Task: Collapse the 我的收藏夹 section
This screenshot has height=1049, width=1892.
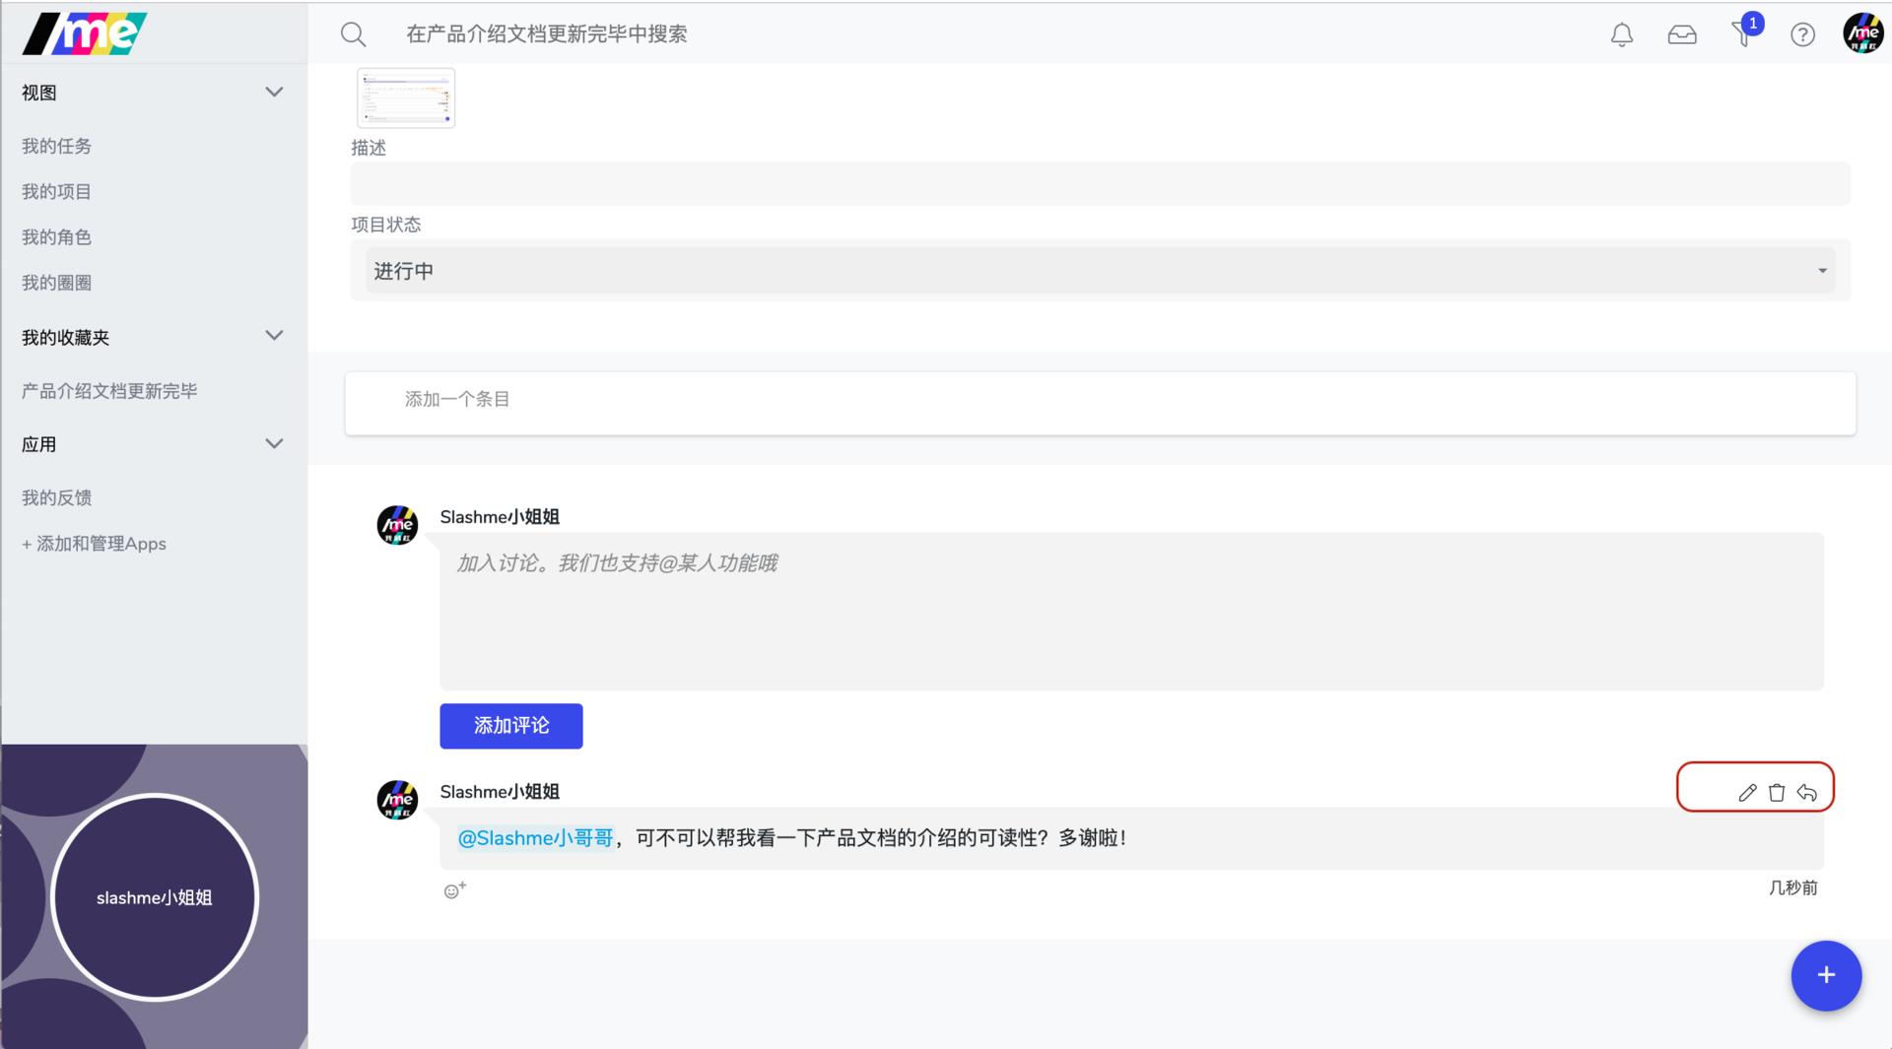Action: pyautogui.click(x=274, y=335)
